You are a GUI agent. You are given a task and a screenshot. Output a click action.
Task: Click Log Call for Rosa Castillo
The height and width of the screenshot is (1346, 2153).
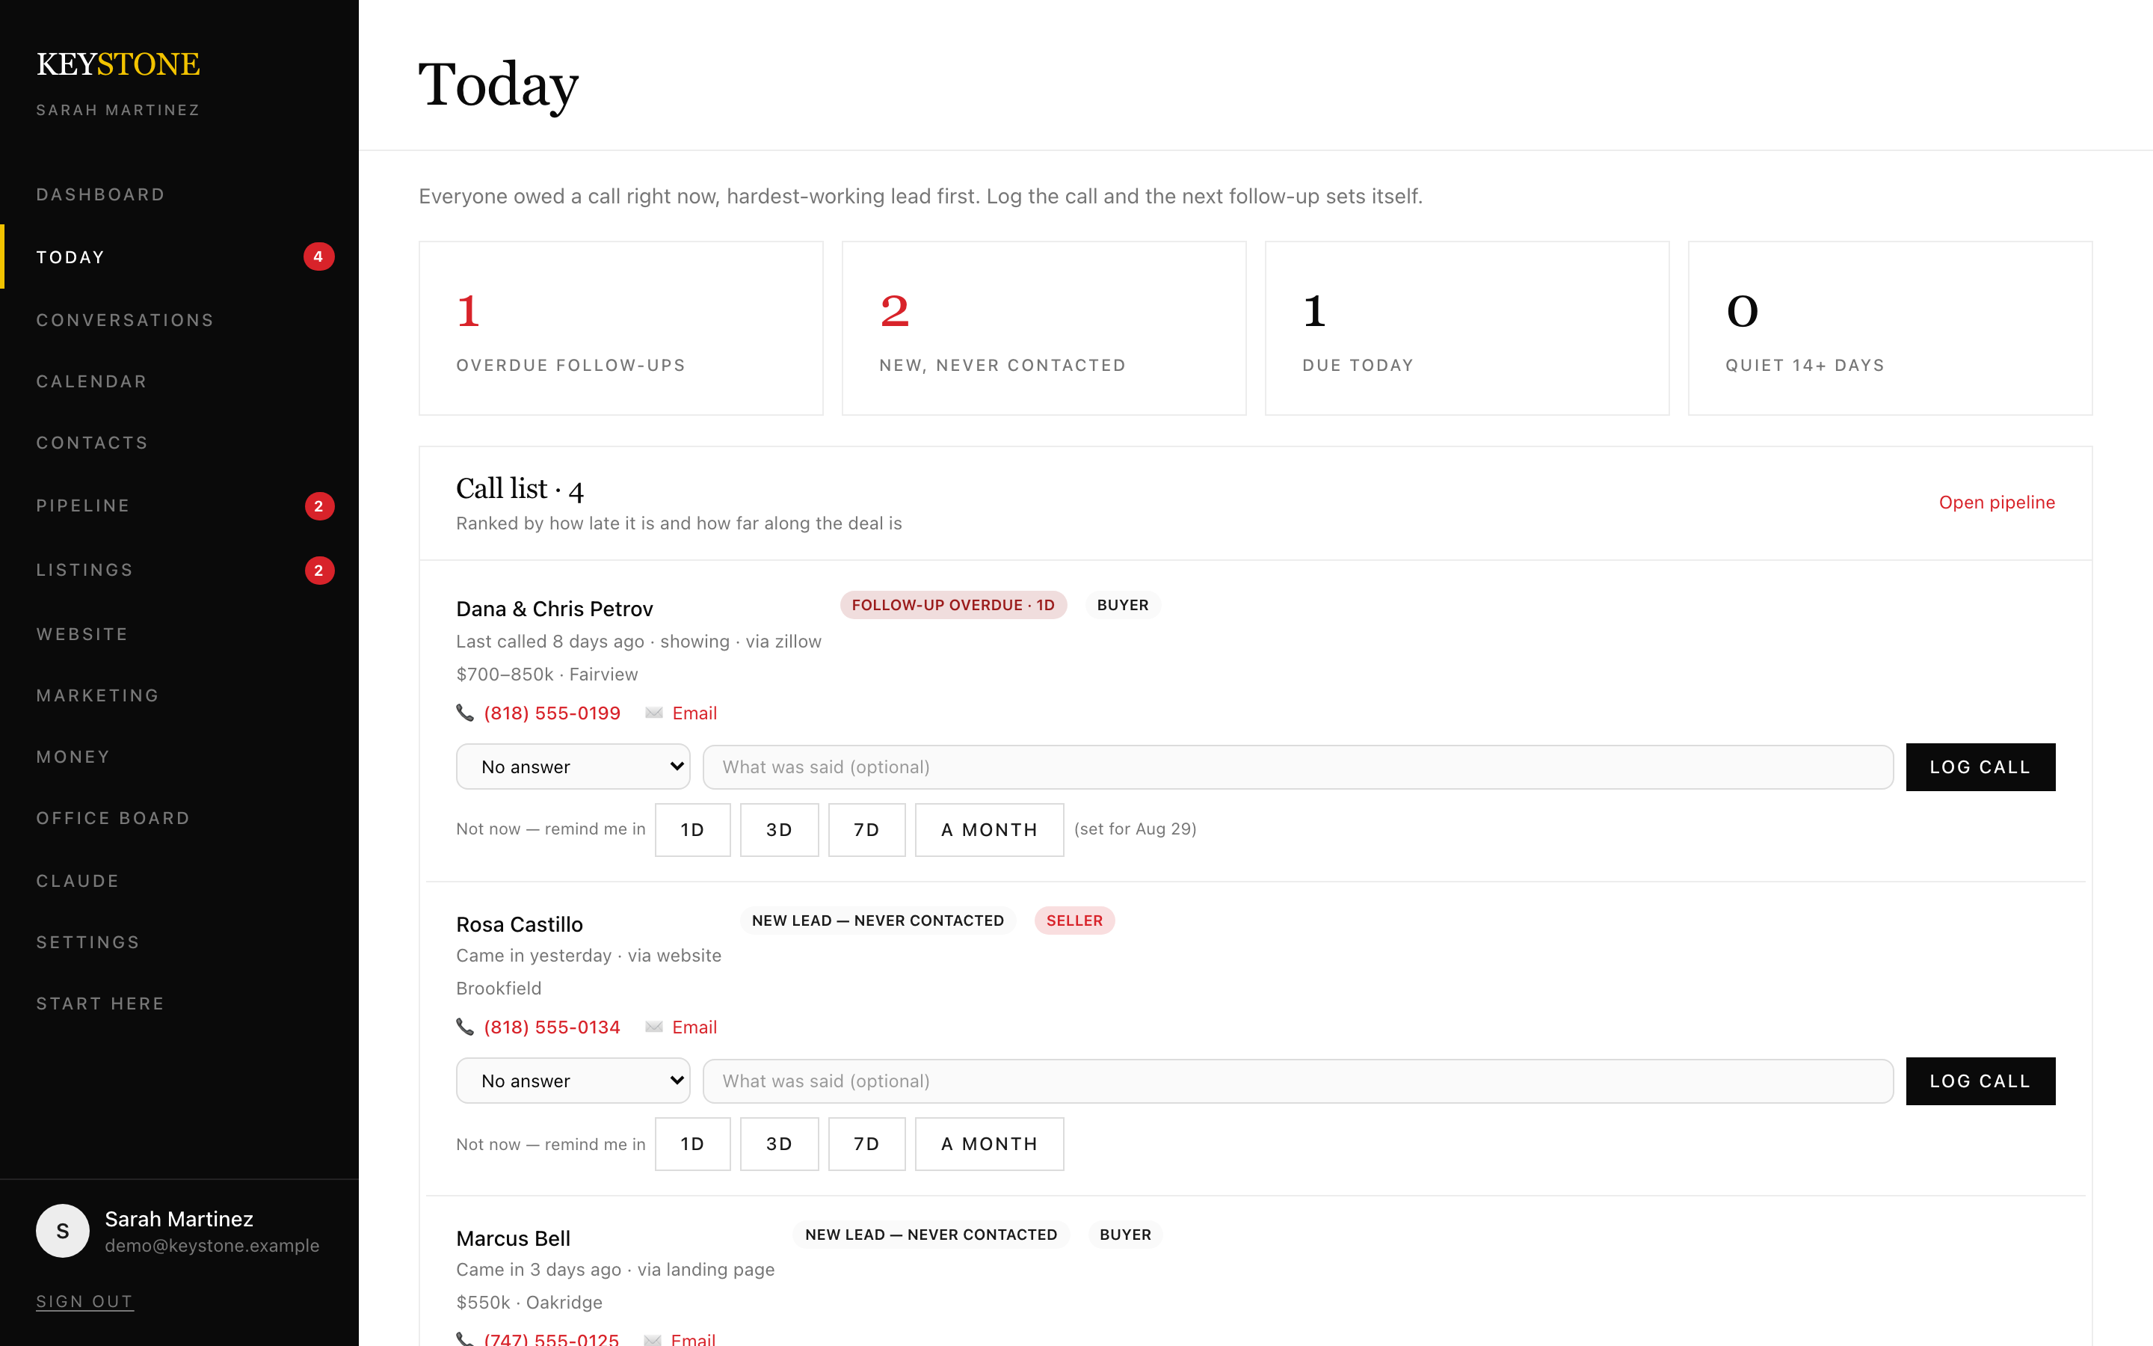pyautogui.click(x=1980, y=1081)
